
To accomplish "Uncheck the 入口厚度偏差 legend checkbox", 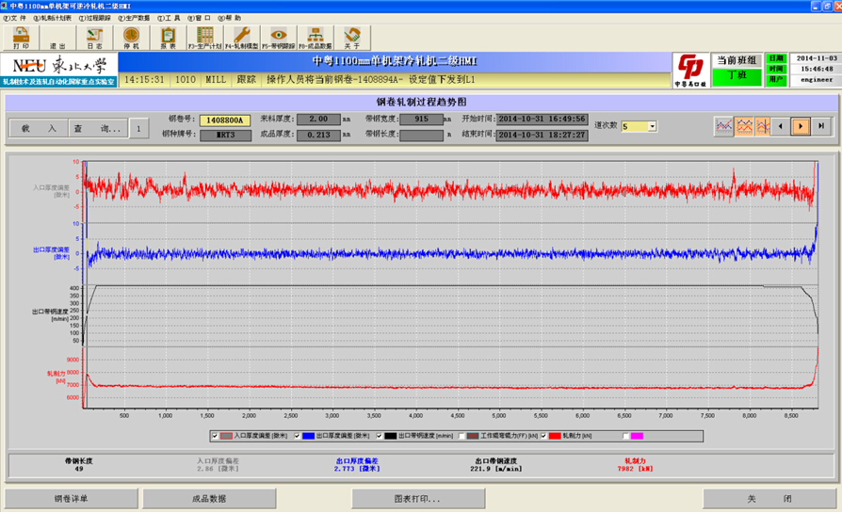I will (x=214, y=436).
